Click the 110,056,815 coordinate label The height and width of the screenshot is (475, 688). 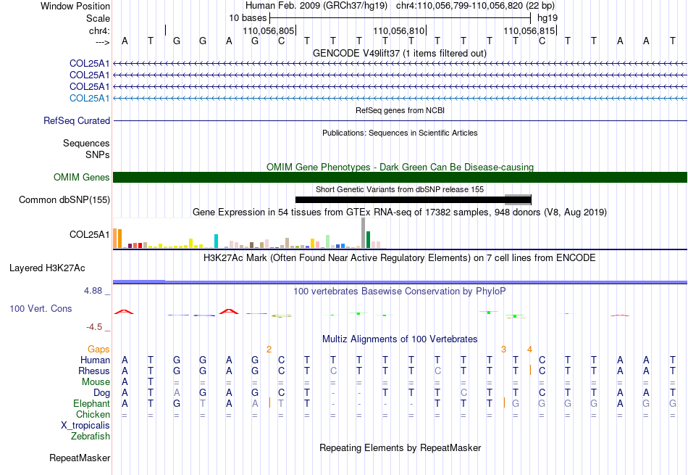(529, 30)
